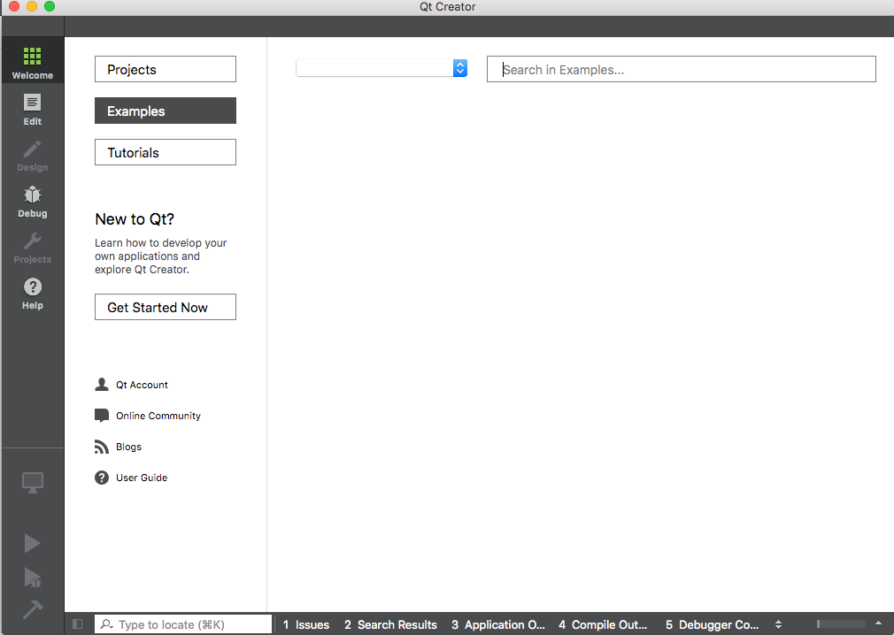The width and height of the screenshot is (894, 635).
Task: Open the Application Output pane
Action: tap(498, 624)
